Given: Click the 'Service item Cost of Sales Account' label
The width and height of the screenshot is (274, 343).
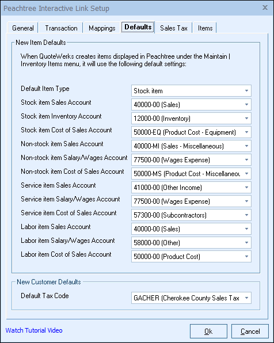Looking at the screenshot, I should tap(68, 213).
